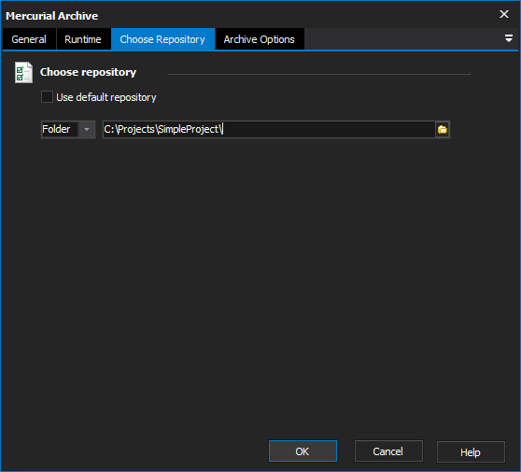Focus the C:\Projects\SimpleProject\ path field
521x472 pixels.
click(269, 129)
